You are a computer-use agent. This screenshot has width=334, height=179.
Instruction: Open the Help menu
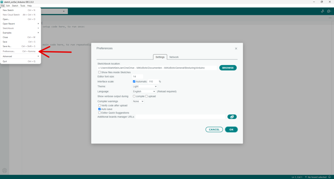(x=29, y=6)
